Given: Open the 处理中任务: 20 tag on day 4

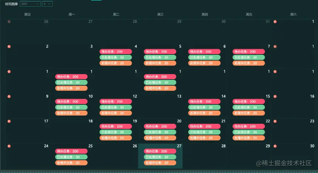Looking at the screenshot, I should coord(116,63).
